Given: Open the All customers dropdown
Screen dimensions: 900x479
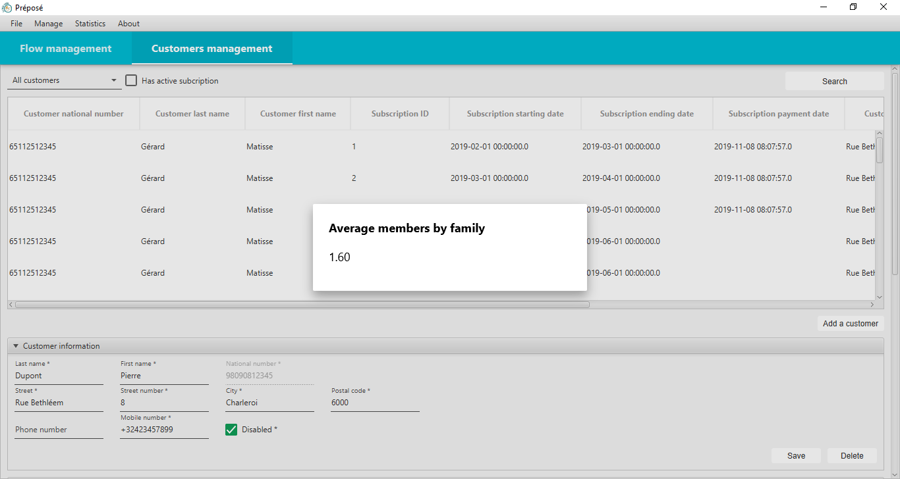Looking at the screenshot, I should tap(64, 80).
